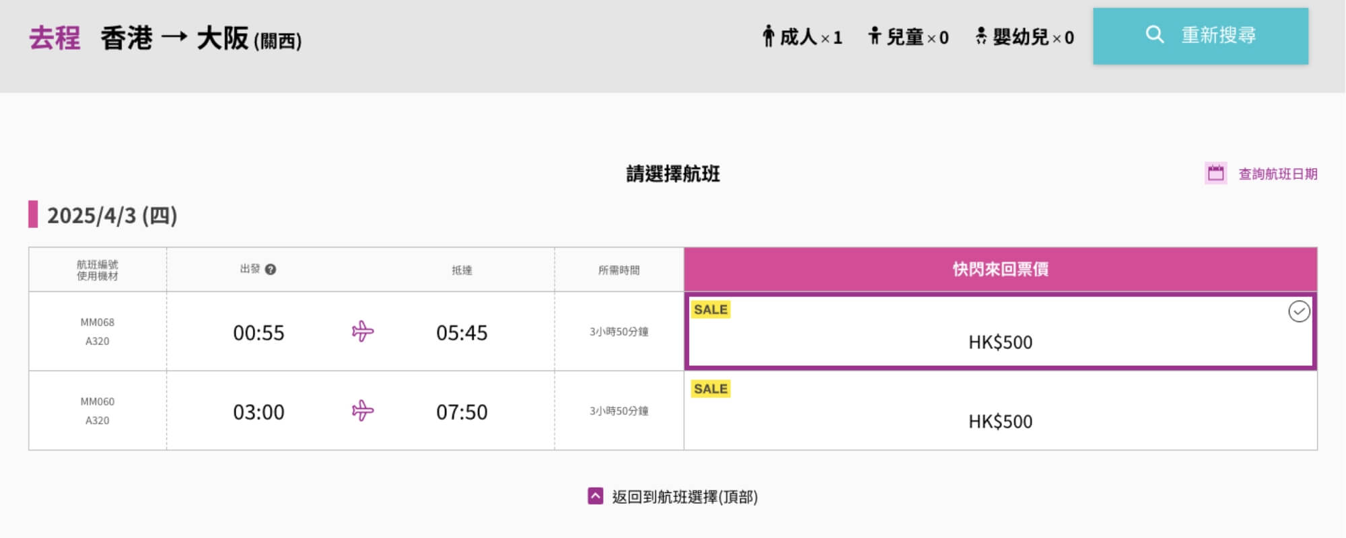Click the infant passenger icon
The height and width of the screenshot is (538, 1346).
tap(981, 36)
